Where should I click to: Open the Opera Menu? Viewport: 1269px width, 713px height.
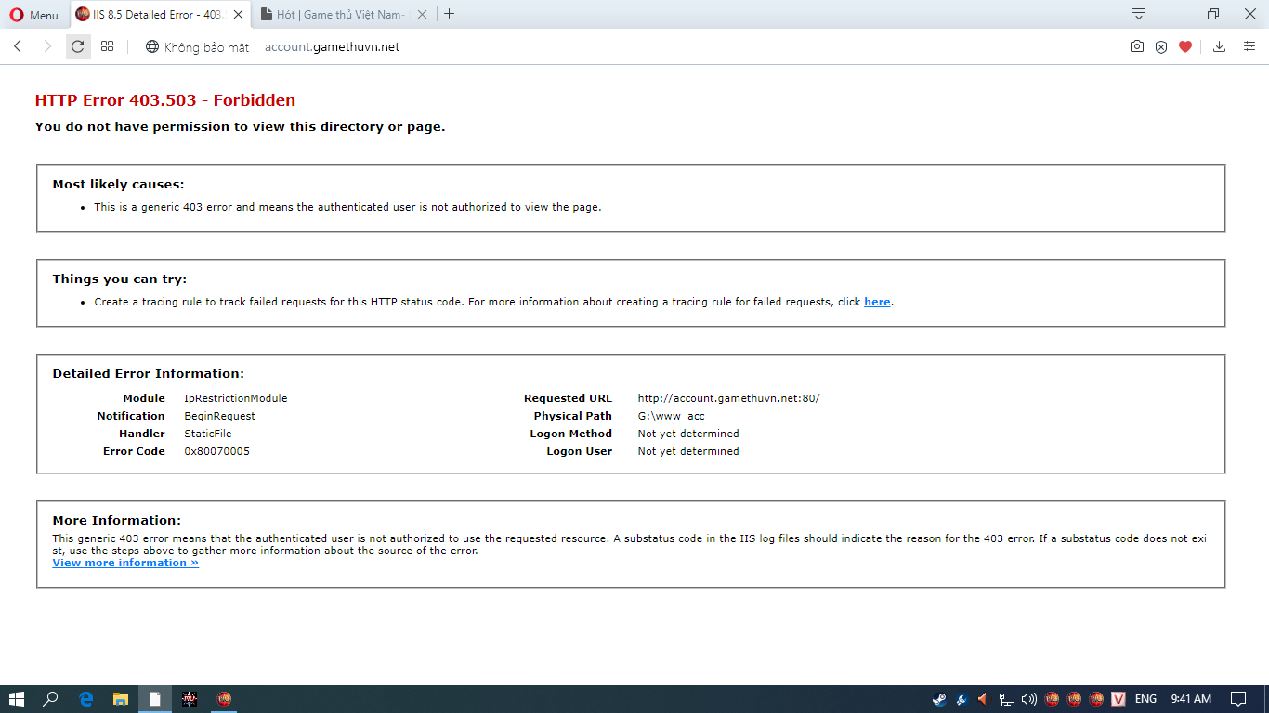point(33,15)
